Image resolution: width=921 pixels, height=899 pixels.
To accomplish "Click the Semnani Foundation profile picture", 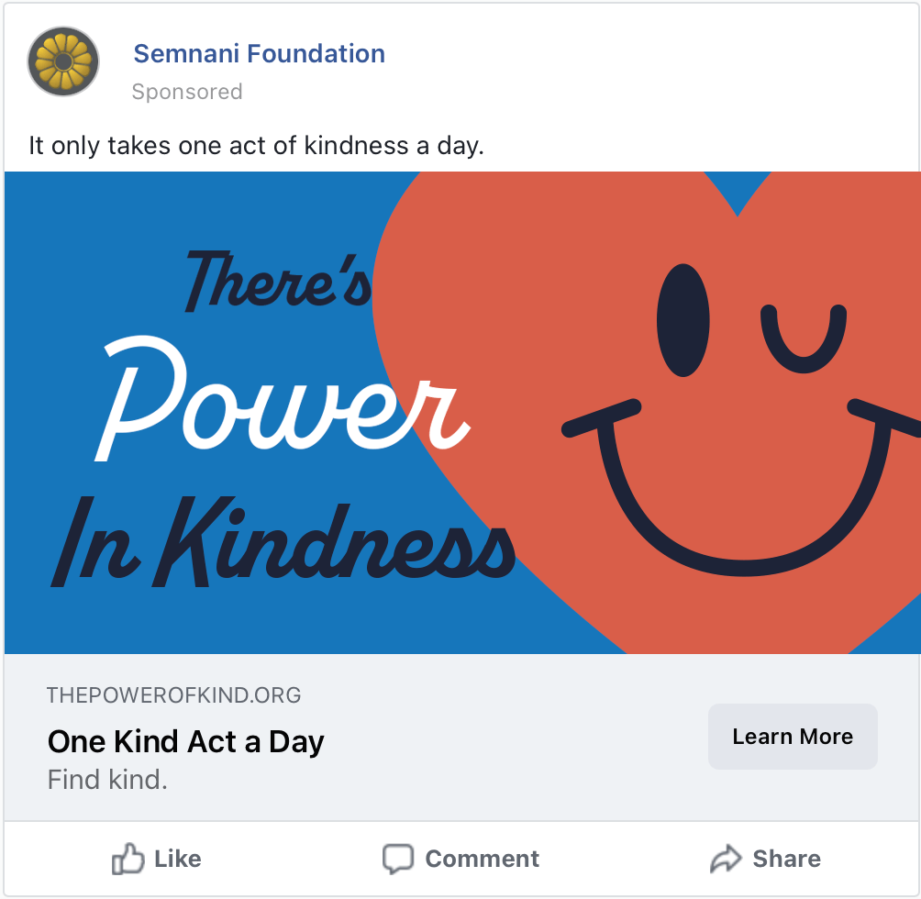I will 62,61.
